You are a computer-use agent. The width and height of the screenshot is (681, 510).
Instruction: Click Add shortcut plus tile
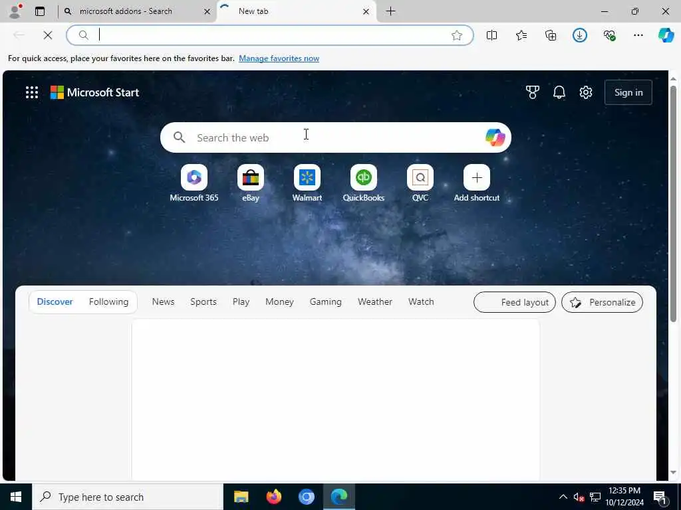pos(476,183)
